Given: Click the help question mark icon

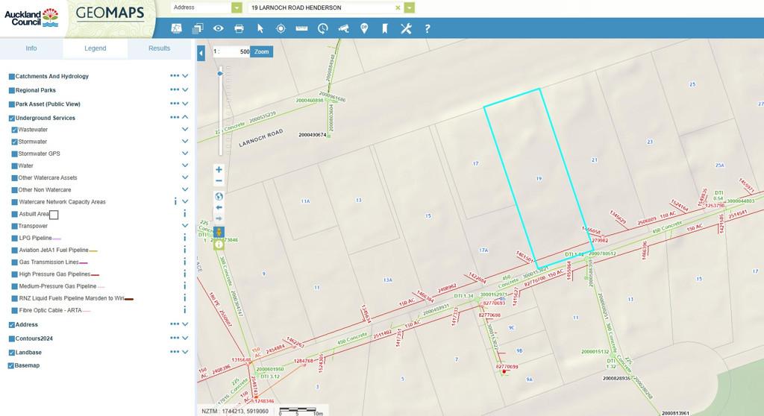Looking at the screenshot, I should pyautogui.click(x=428, y=28).
